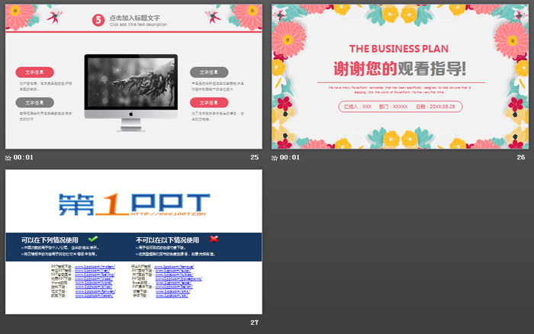Click the right hummingbird icon on slide 25
The image size is (534, 334).
tap(211, 16)
